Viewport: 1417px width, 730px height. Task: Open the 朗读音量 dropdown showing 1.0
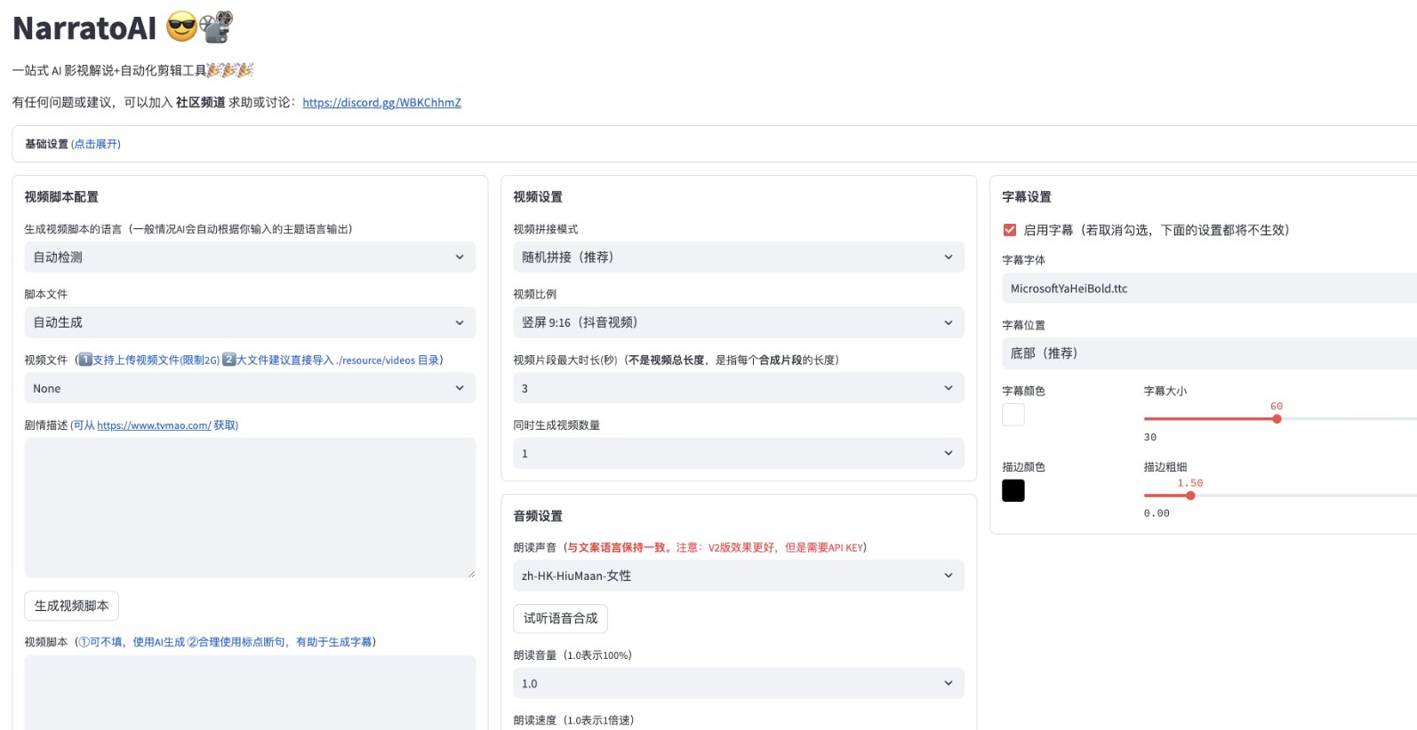tap(739, 683)
